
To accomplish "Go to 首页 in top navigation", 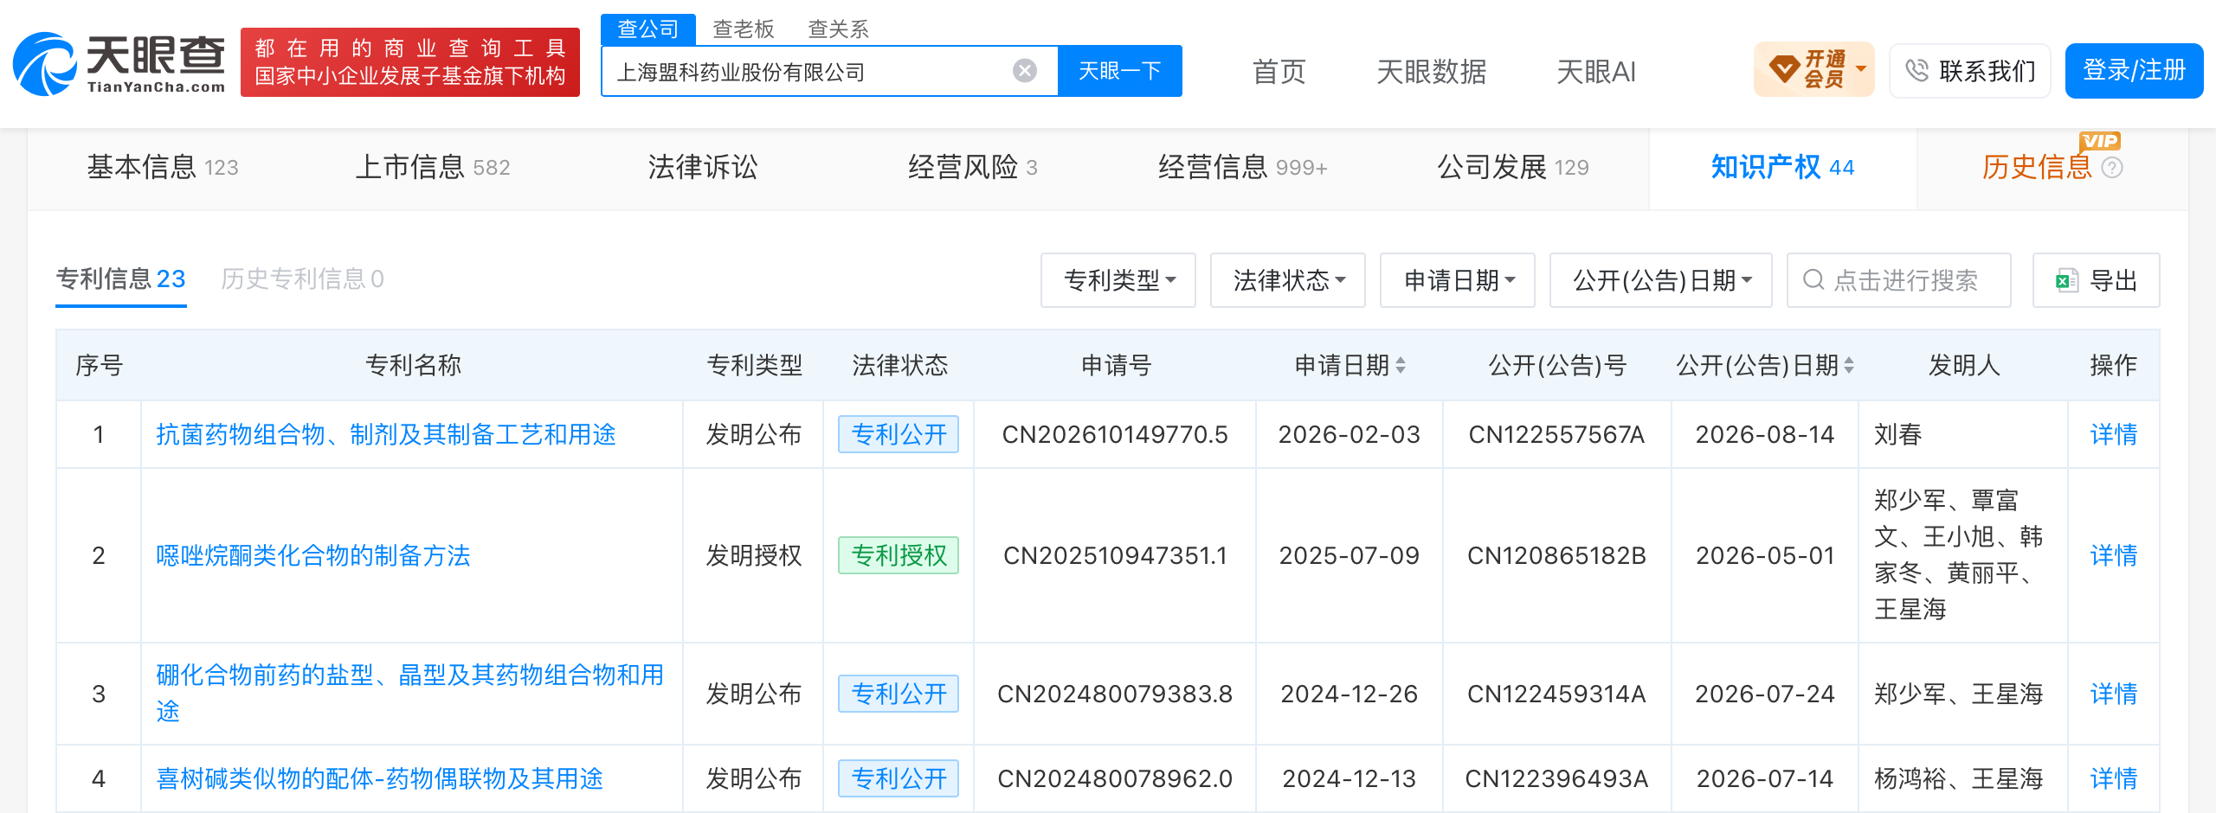I will point(1279,71).
